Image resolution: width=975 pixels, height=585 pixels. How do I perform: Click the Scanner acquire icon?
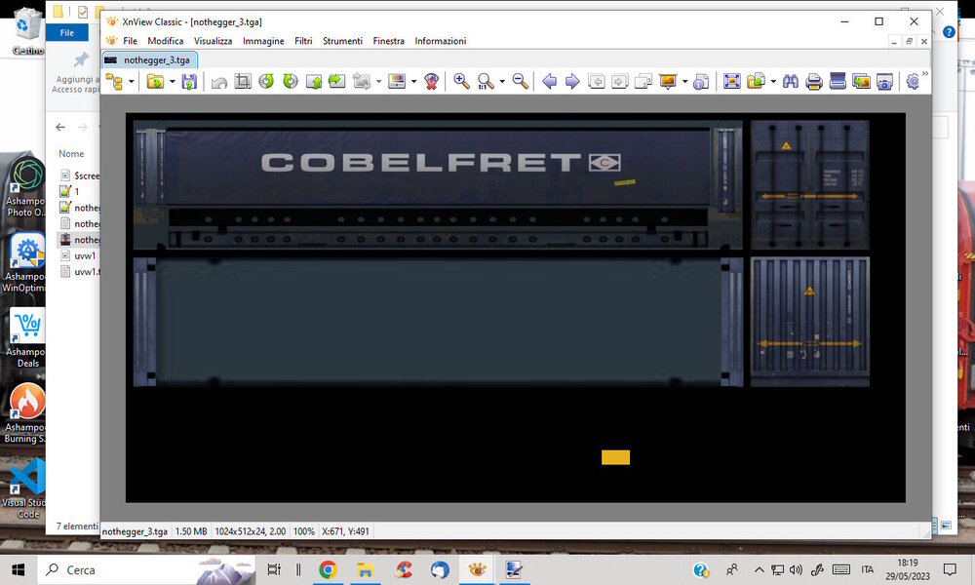(838, 82)
